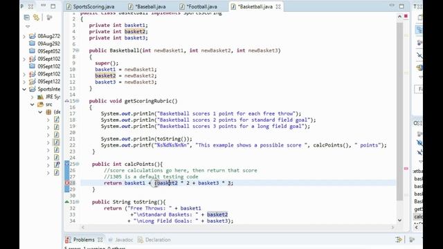
Task: Expand the 09Sept122 project
Action: tap(24, 82)
